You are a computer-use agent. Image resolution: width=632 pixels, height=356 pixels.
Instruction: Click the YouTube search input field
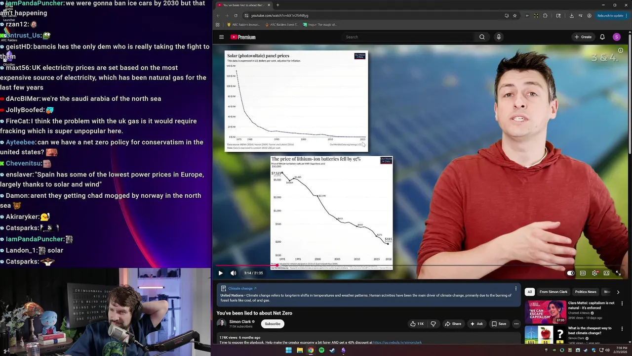[x=409, y=37]
